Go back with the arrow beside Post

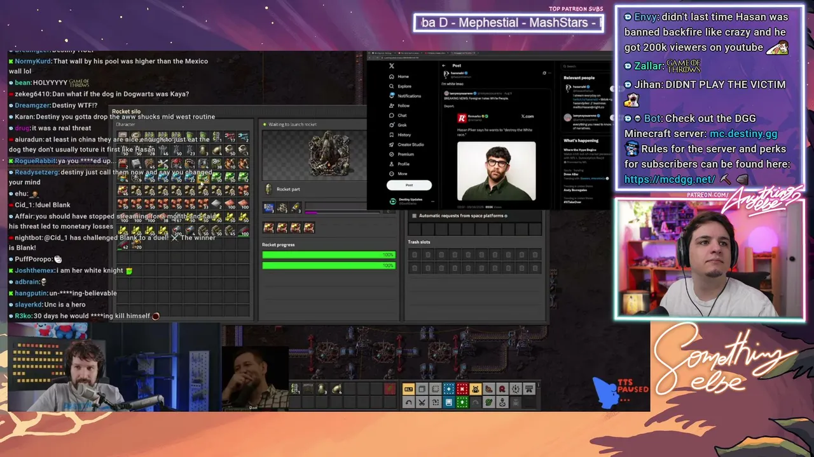coord(444,65)
